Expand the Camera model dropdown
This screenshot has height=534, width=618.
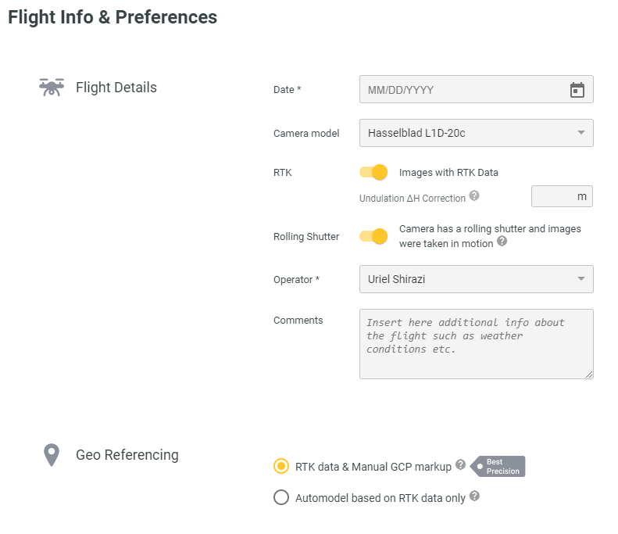[x=476, y=133]
